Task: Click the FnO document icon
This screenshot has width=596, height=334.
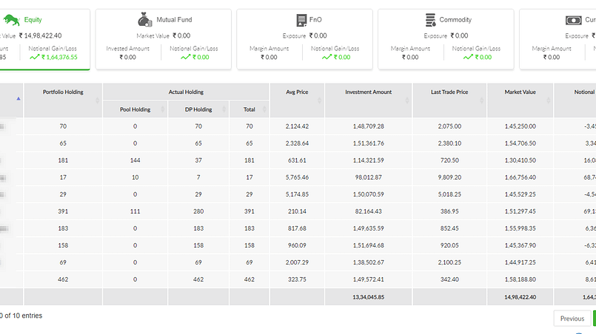Action: [x=301, y=20]
